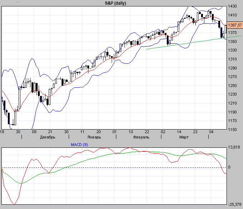Click the 1290 price axis label
The image size is (243, 209).
click(232, 68)
